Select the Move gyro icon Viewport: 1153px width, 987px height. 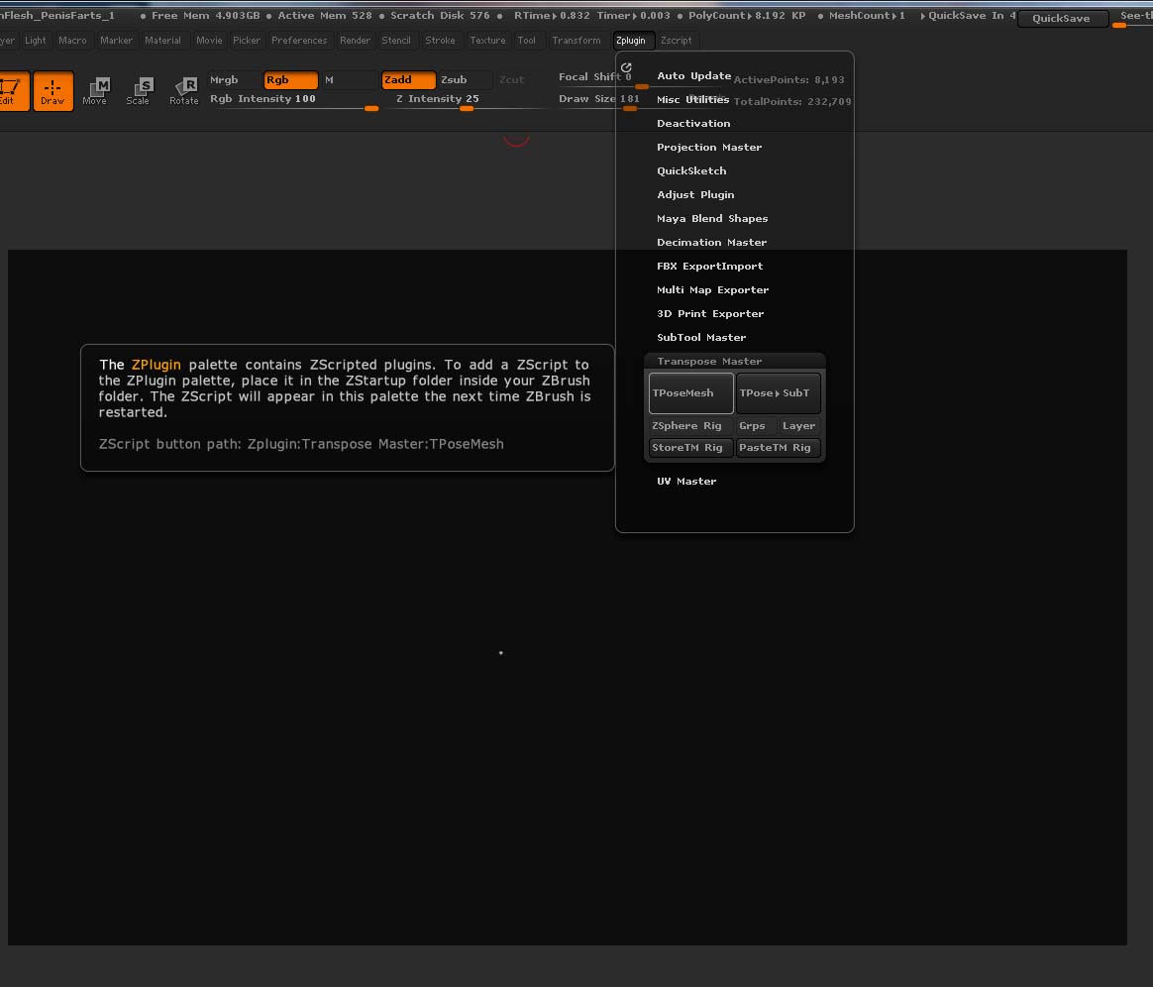pos(96,90)
